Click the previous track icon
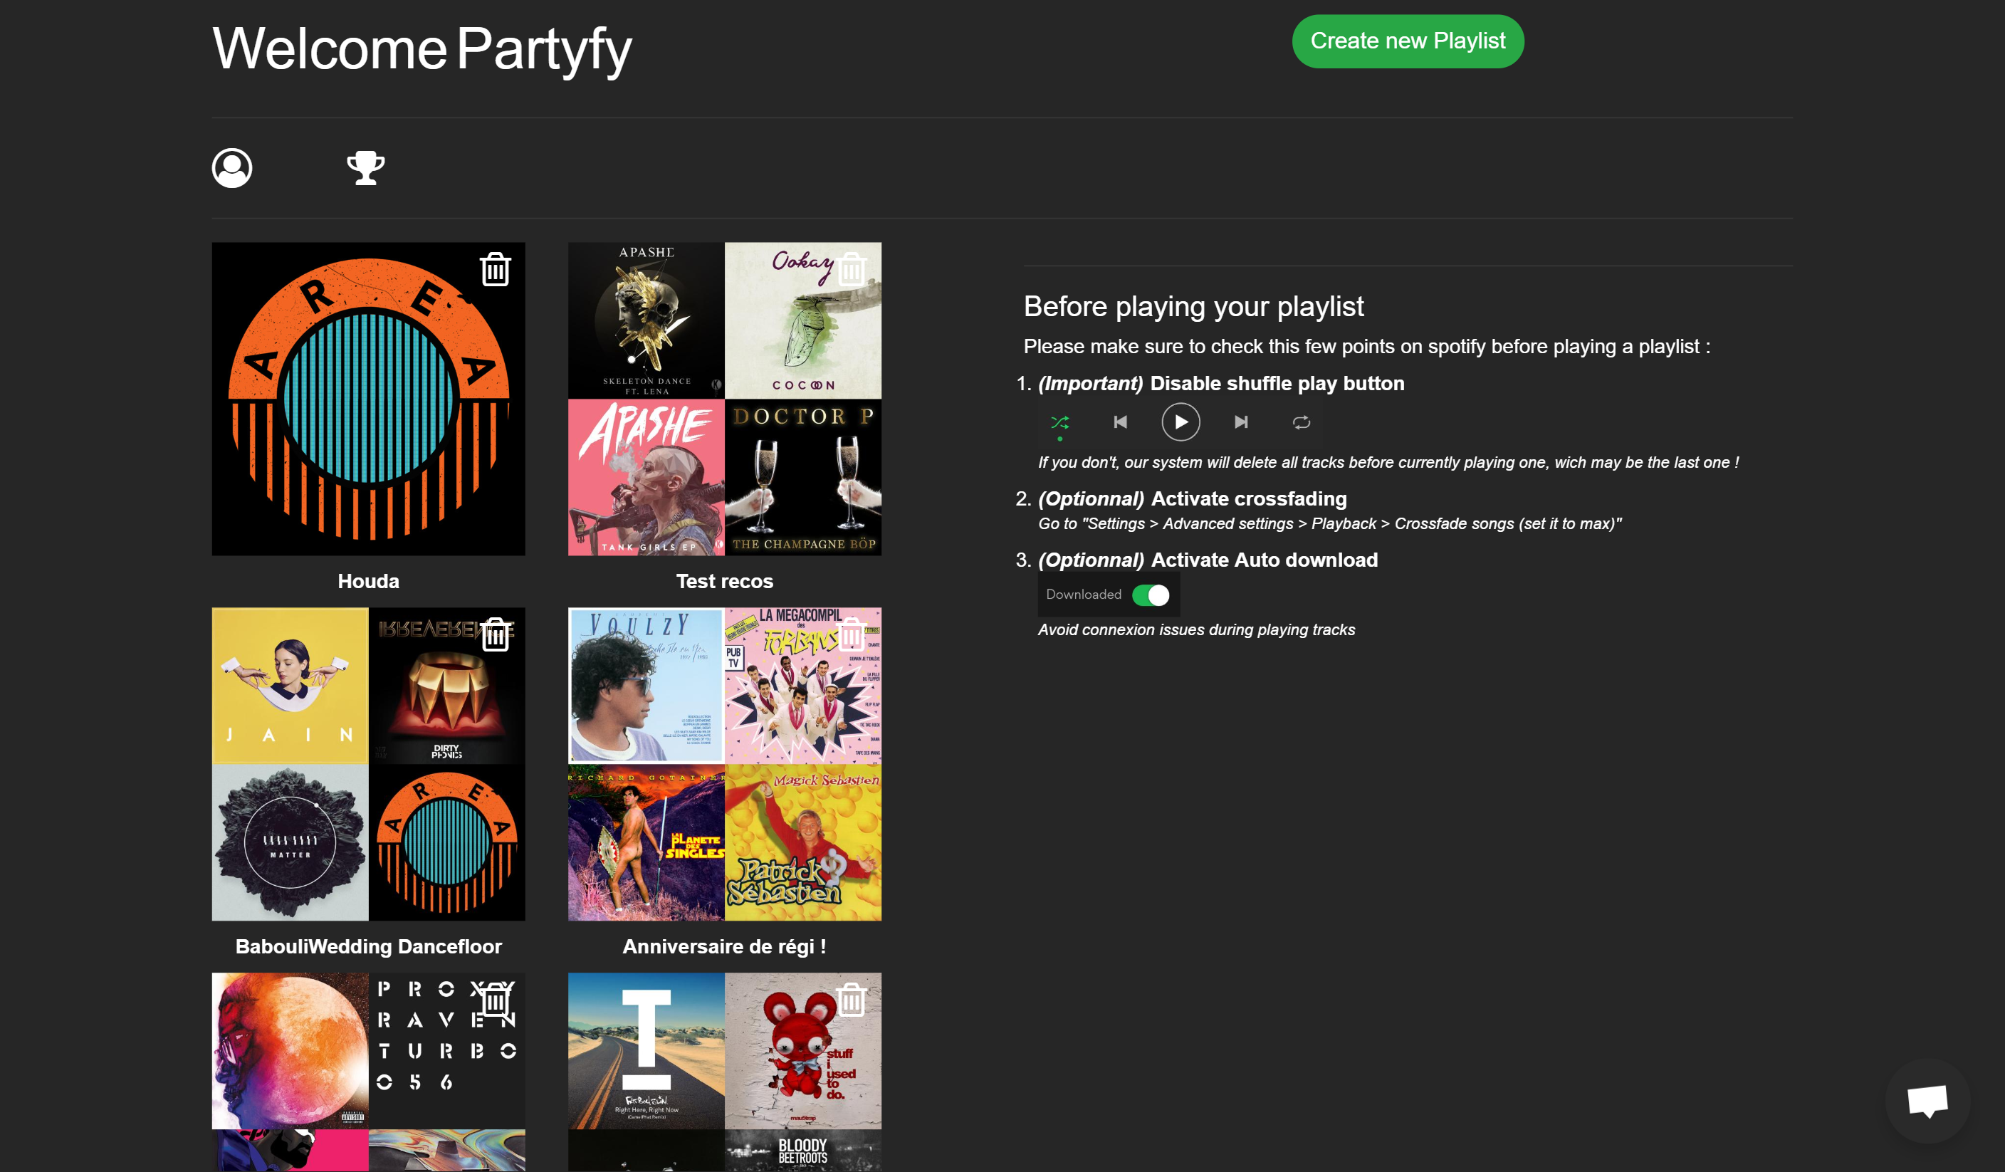This screenshot has width=2005, height=1172. (1121, 422)
